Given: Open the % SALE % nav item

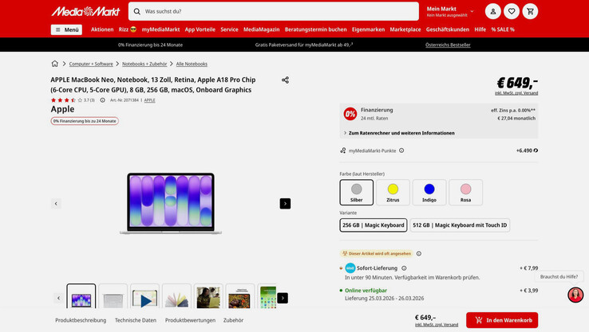Looking at the screenshot, I should coord(503,29).
